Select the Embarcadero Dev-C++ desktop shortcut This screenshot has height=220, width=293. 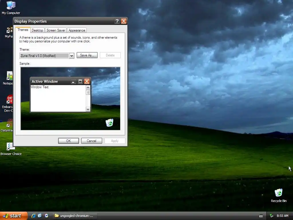(x=7, y=103)
